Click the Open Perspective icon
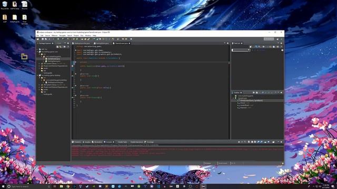 point(277,39)
